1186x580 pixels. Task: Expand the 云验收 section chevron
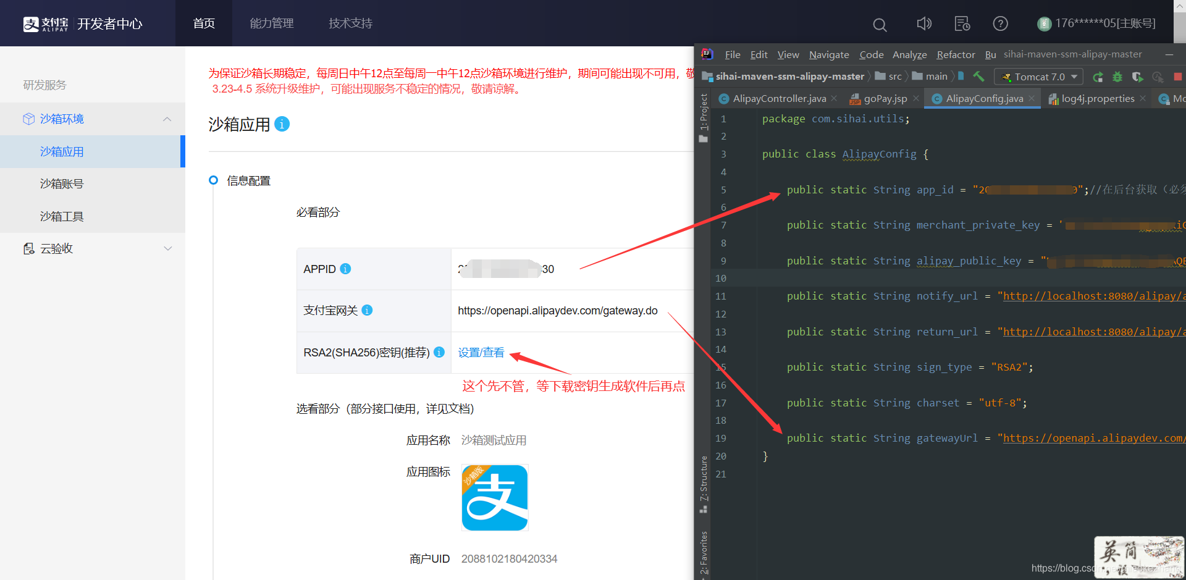pyautogui.click(x=167, y=248)
